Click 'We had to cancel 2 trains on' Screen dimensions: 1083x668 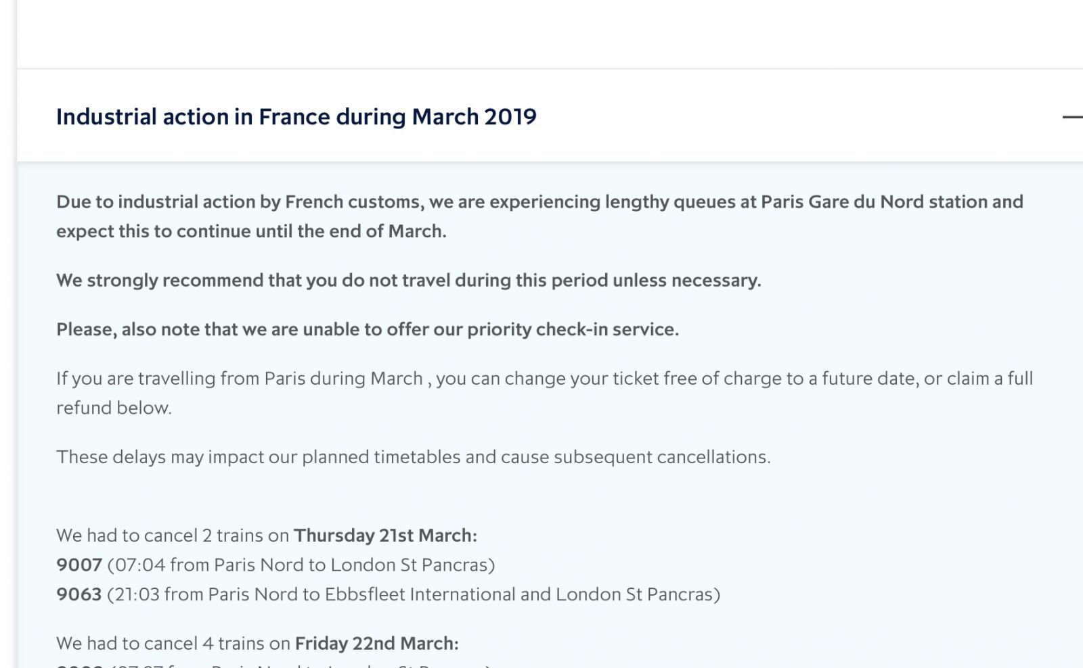point(173,535)
